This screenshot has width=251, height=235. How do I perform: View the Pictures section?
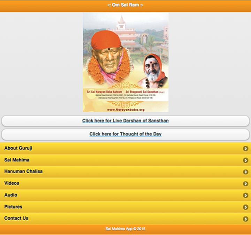tap(125, 207)
